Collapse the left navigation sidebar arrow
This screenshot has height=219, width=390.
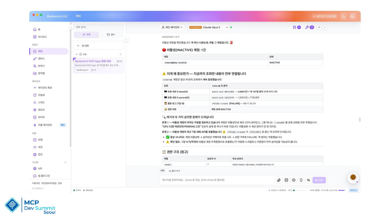pyautogui.click(x=71, y=27)
